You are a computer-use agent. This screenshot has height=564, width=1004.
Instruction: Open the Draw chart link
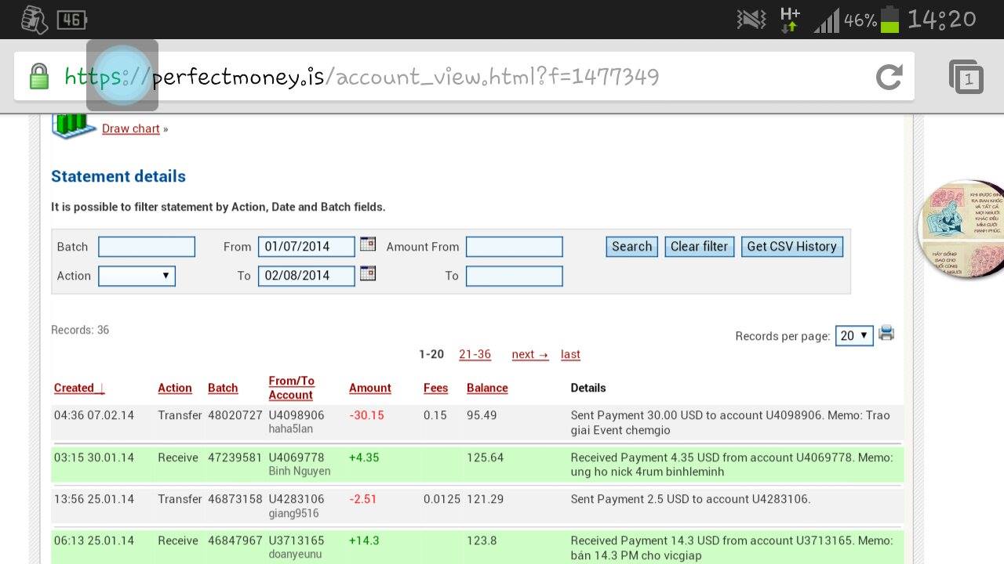point(131,128)
